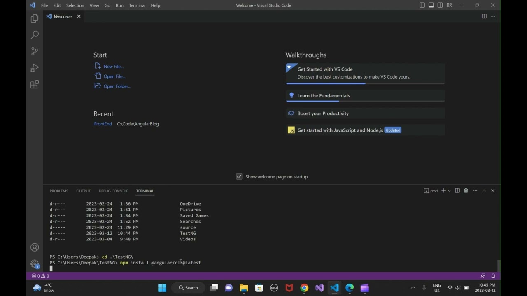
Task: Open the Terminal menu
Action: point(137,5)
